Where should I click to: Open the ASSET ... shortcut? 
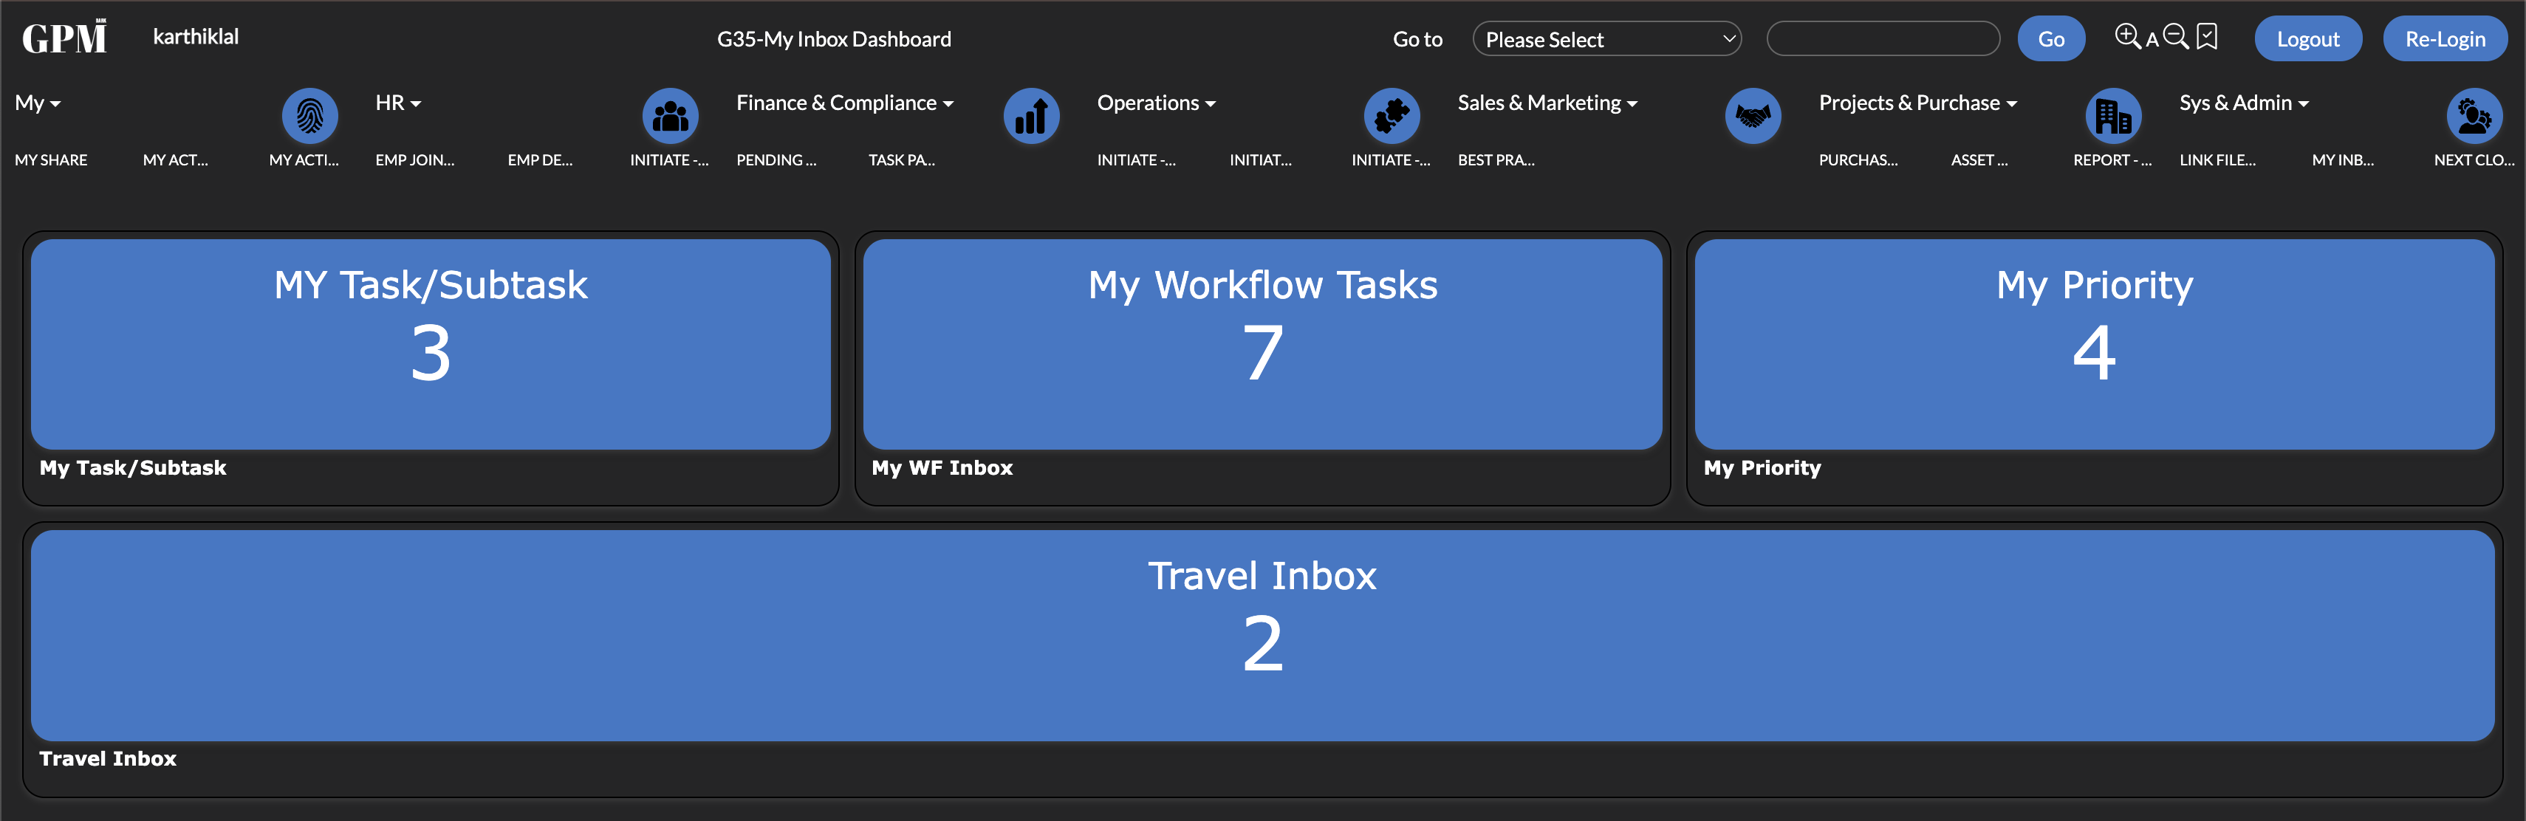(x=1980, y=159)
